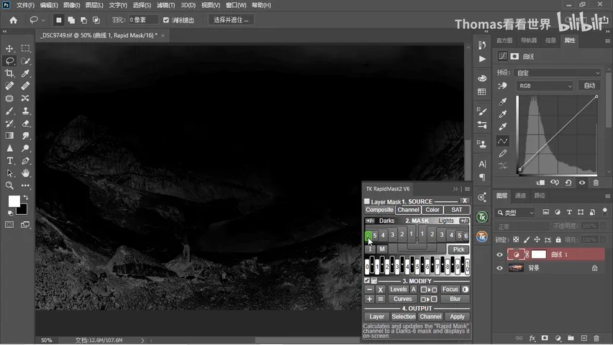Click the green TK panel icon

[x=482, y=217]
